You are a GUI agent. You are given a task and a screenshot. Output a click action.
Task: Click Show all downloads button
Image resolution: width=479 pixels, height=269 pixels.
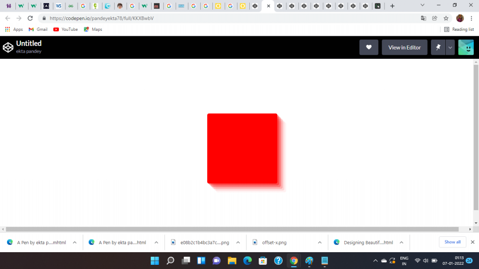452,242
